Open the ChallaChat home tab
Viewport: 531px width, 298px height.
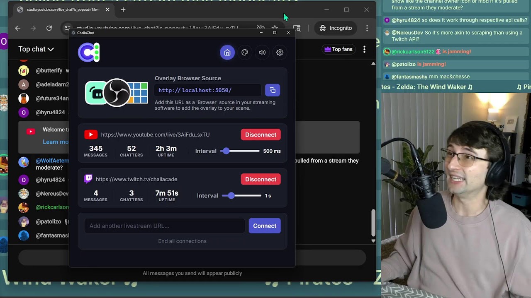[x=227, y=53]
